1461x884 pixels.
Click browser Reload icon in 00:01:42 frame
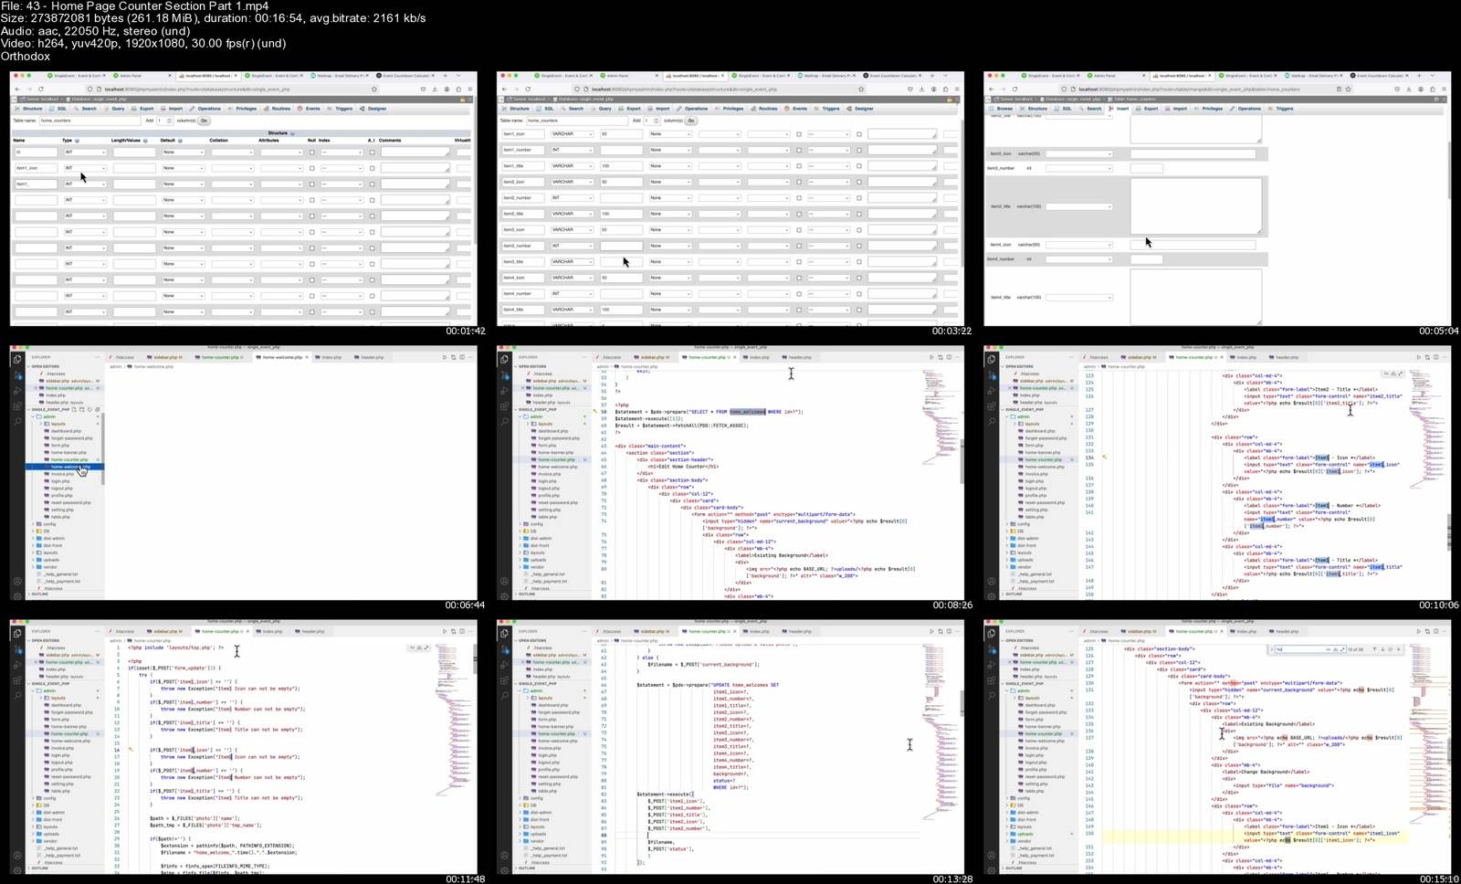(x=40, y=89)
